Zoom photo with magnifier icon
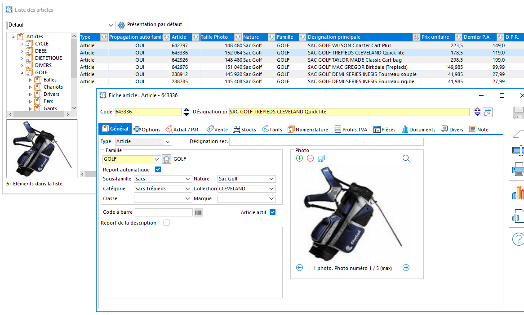This screenshot has height=315, width=524. pyautogui.click(x=406, y=158)
